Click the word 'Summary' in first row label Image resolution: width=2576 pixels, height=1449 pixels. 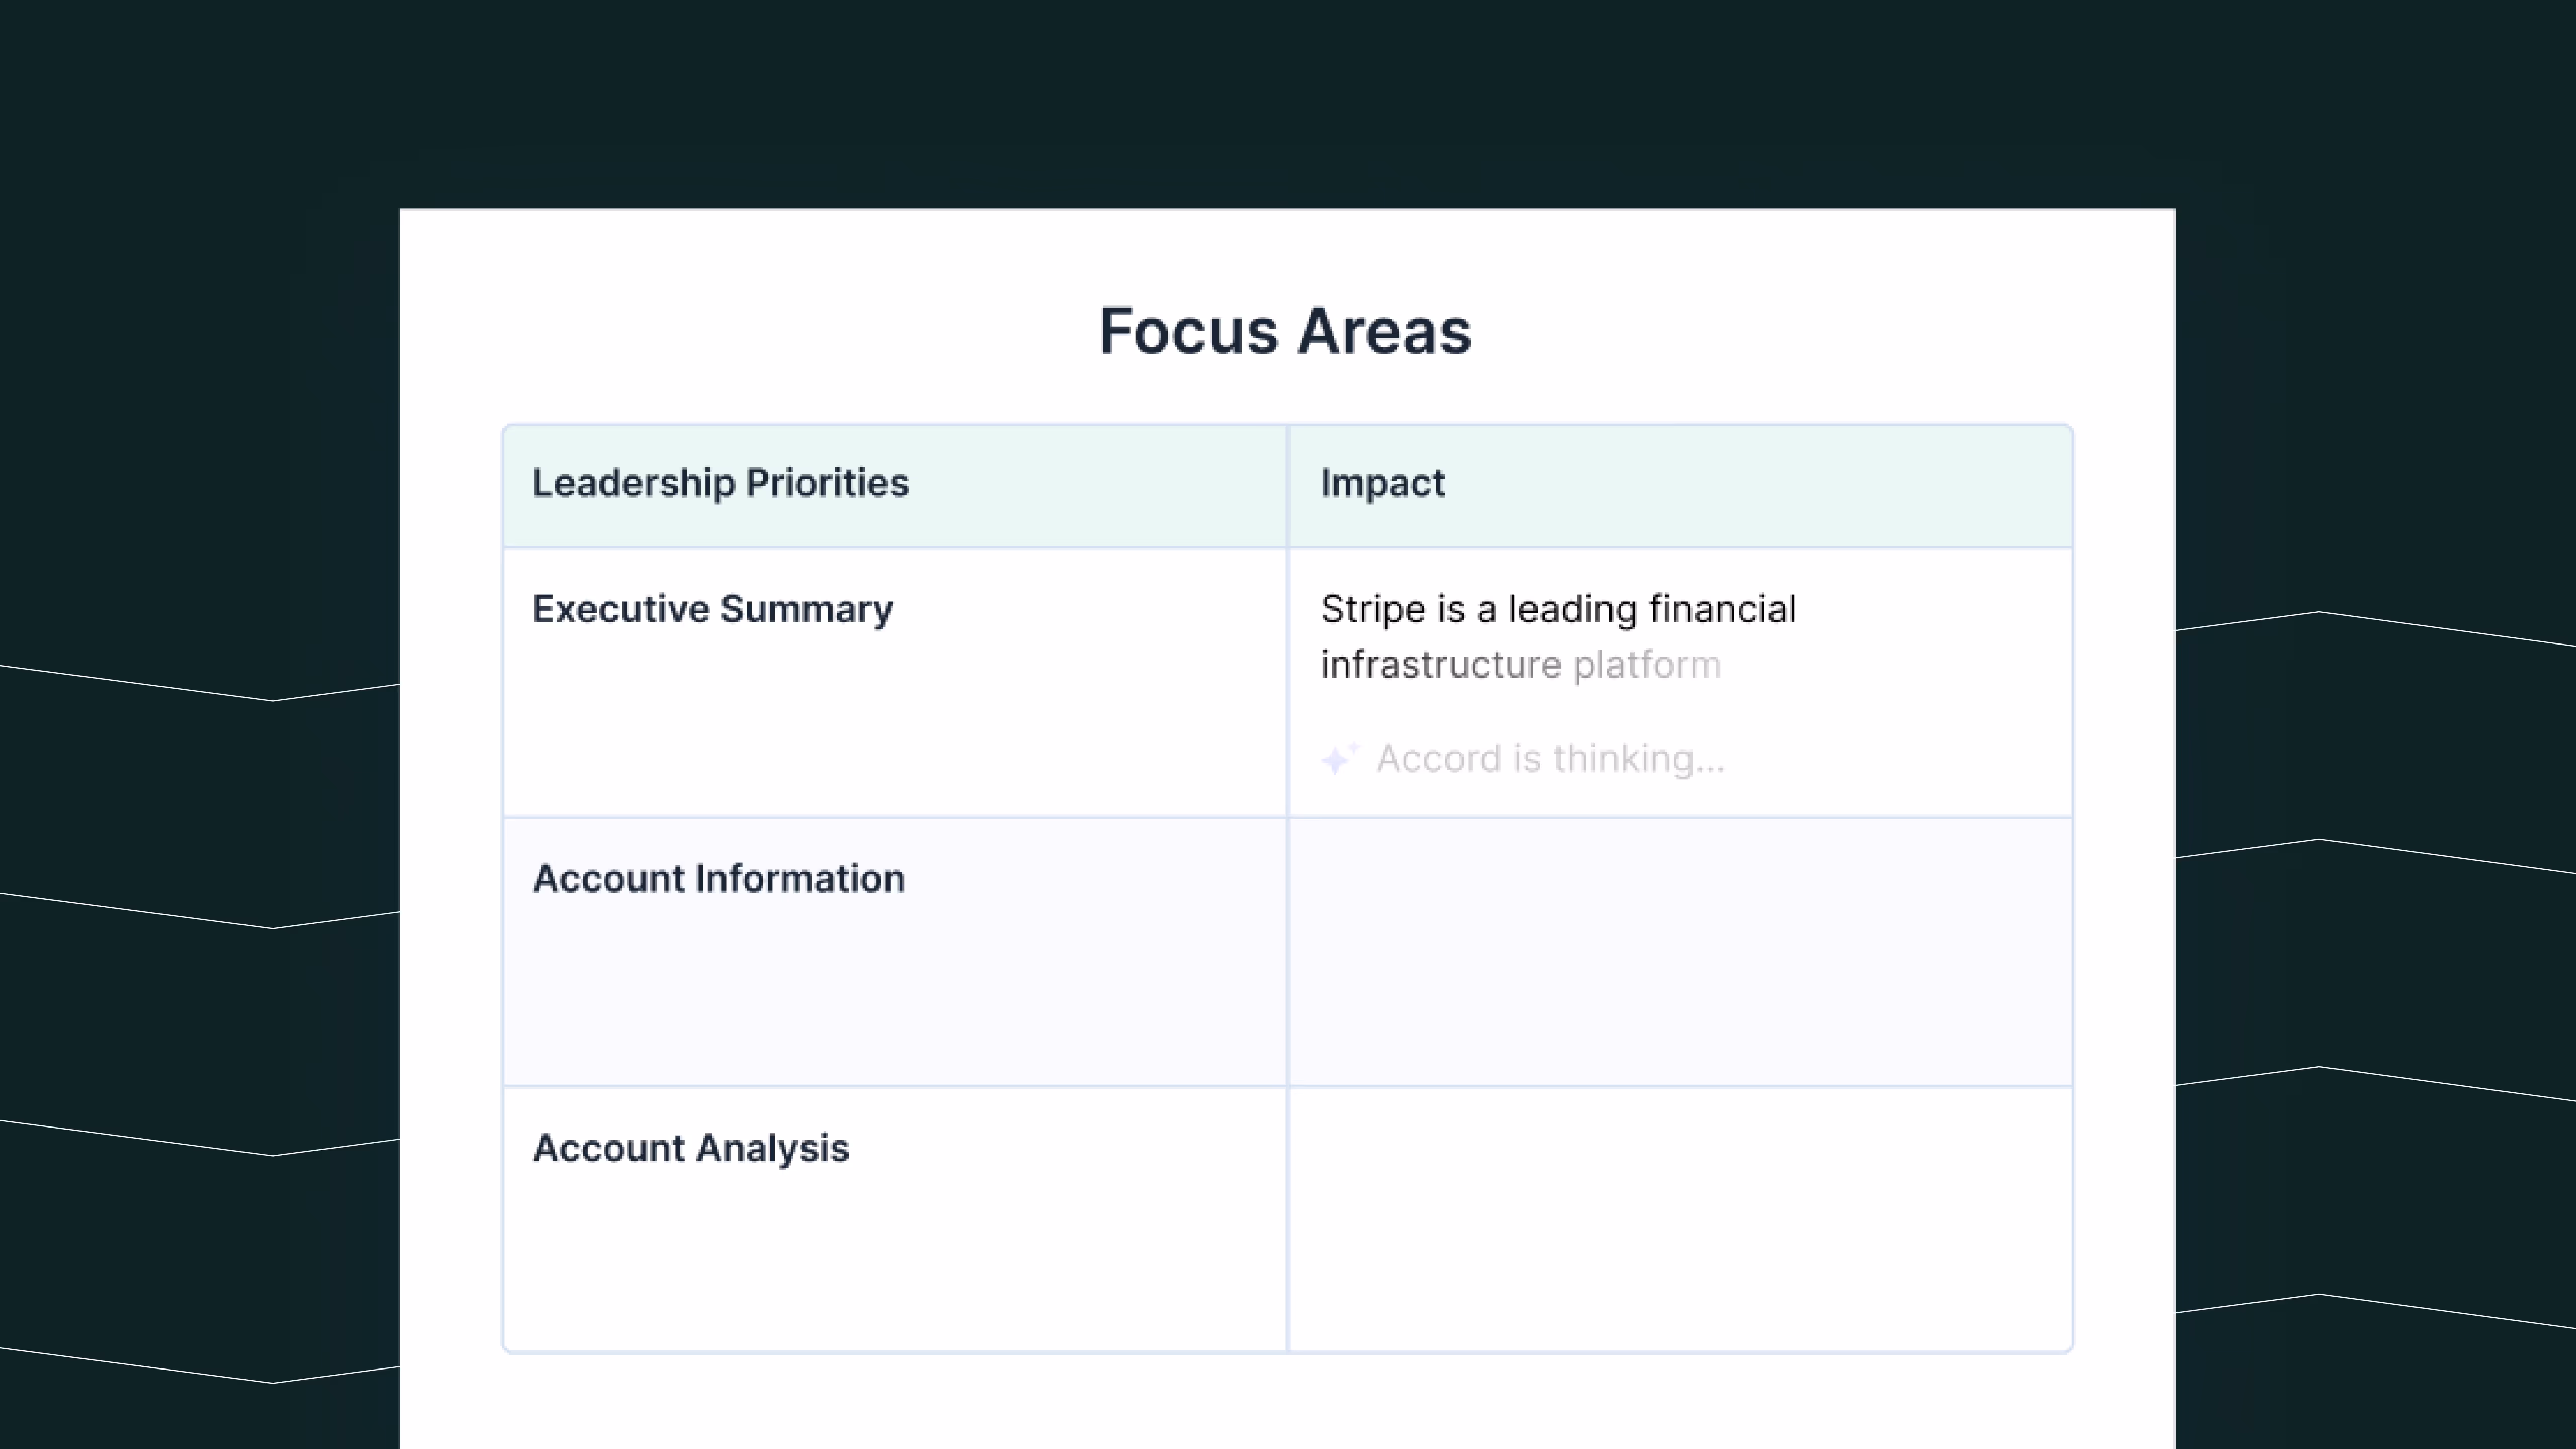(x=806, y=609)
